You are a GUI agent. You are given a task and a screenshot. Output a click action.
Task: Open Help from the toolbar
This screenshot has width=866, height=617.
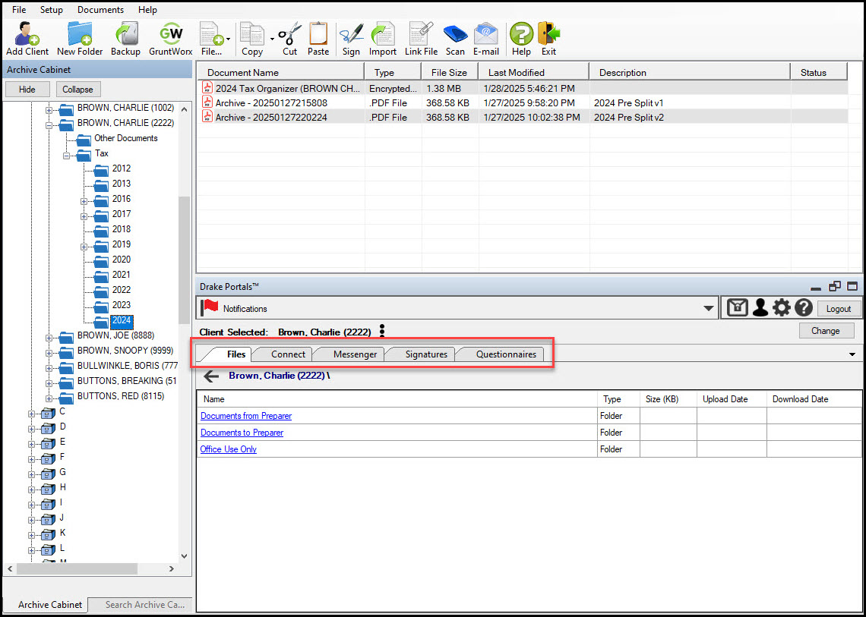[x=521, y=39]
